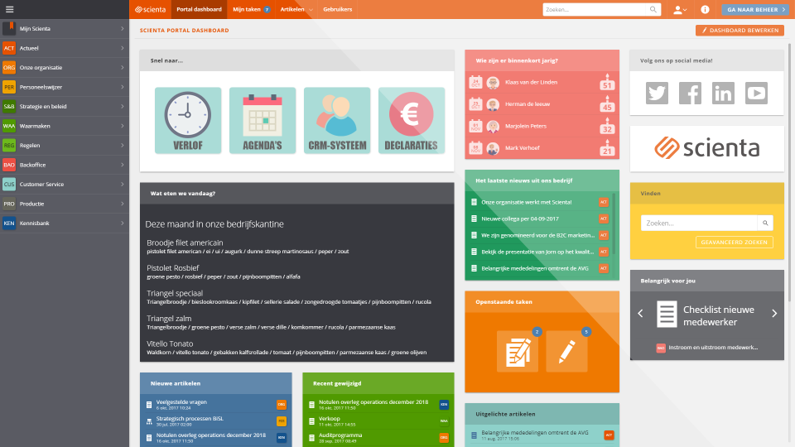Expand the Regelen chevron
This screenshot has height=447, width=795.
[123, 146]
